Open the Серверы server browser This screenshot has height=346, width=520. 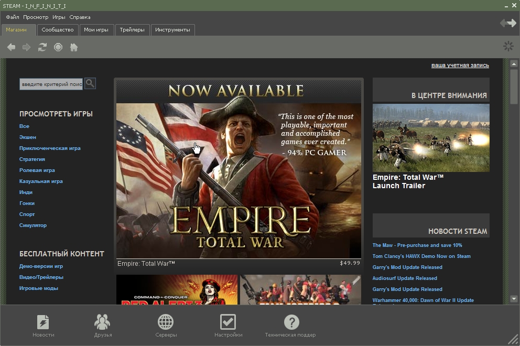(166, 326)
